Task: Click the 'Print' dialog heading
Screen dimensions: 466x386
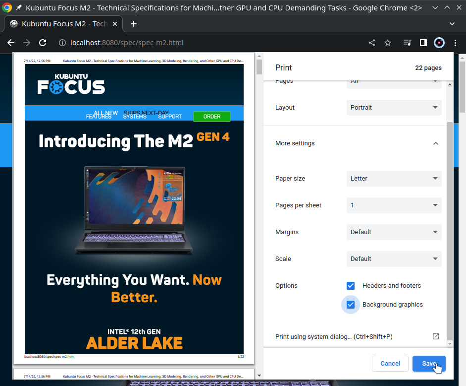Action: point(284,67)
